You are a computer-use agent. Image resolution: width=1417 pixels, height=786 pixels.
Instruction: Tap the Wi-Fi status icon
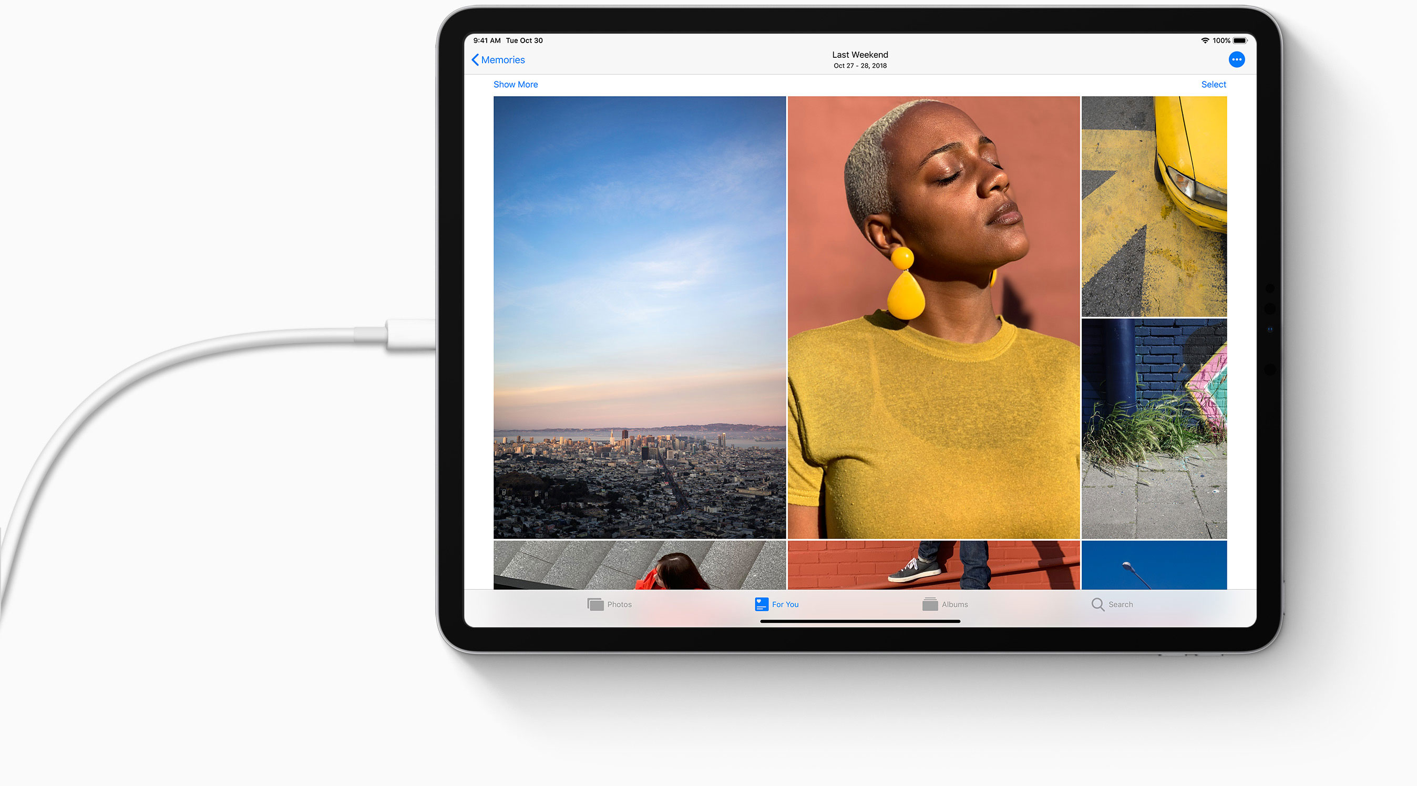[1205, 40]
